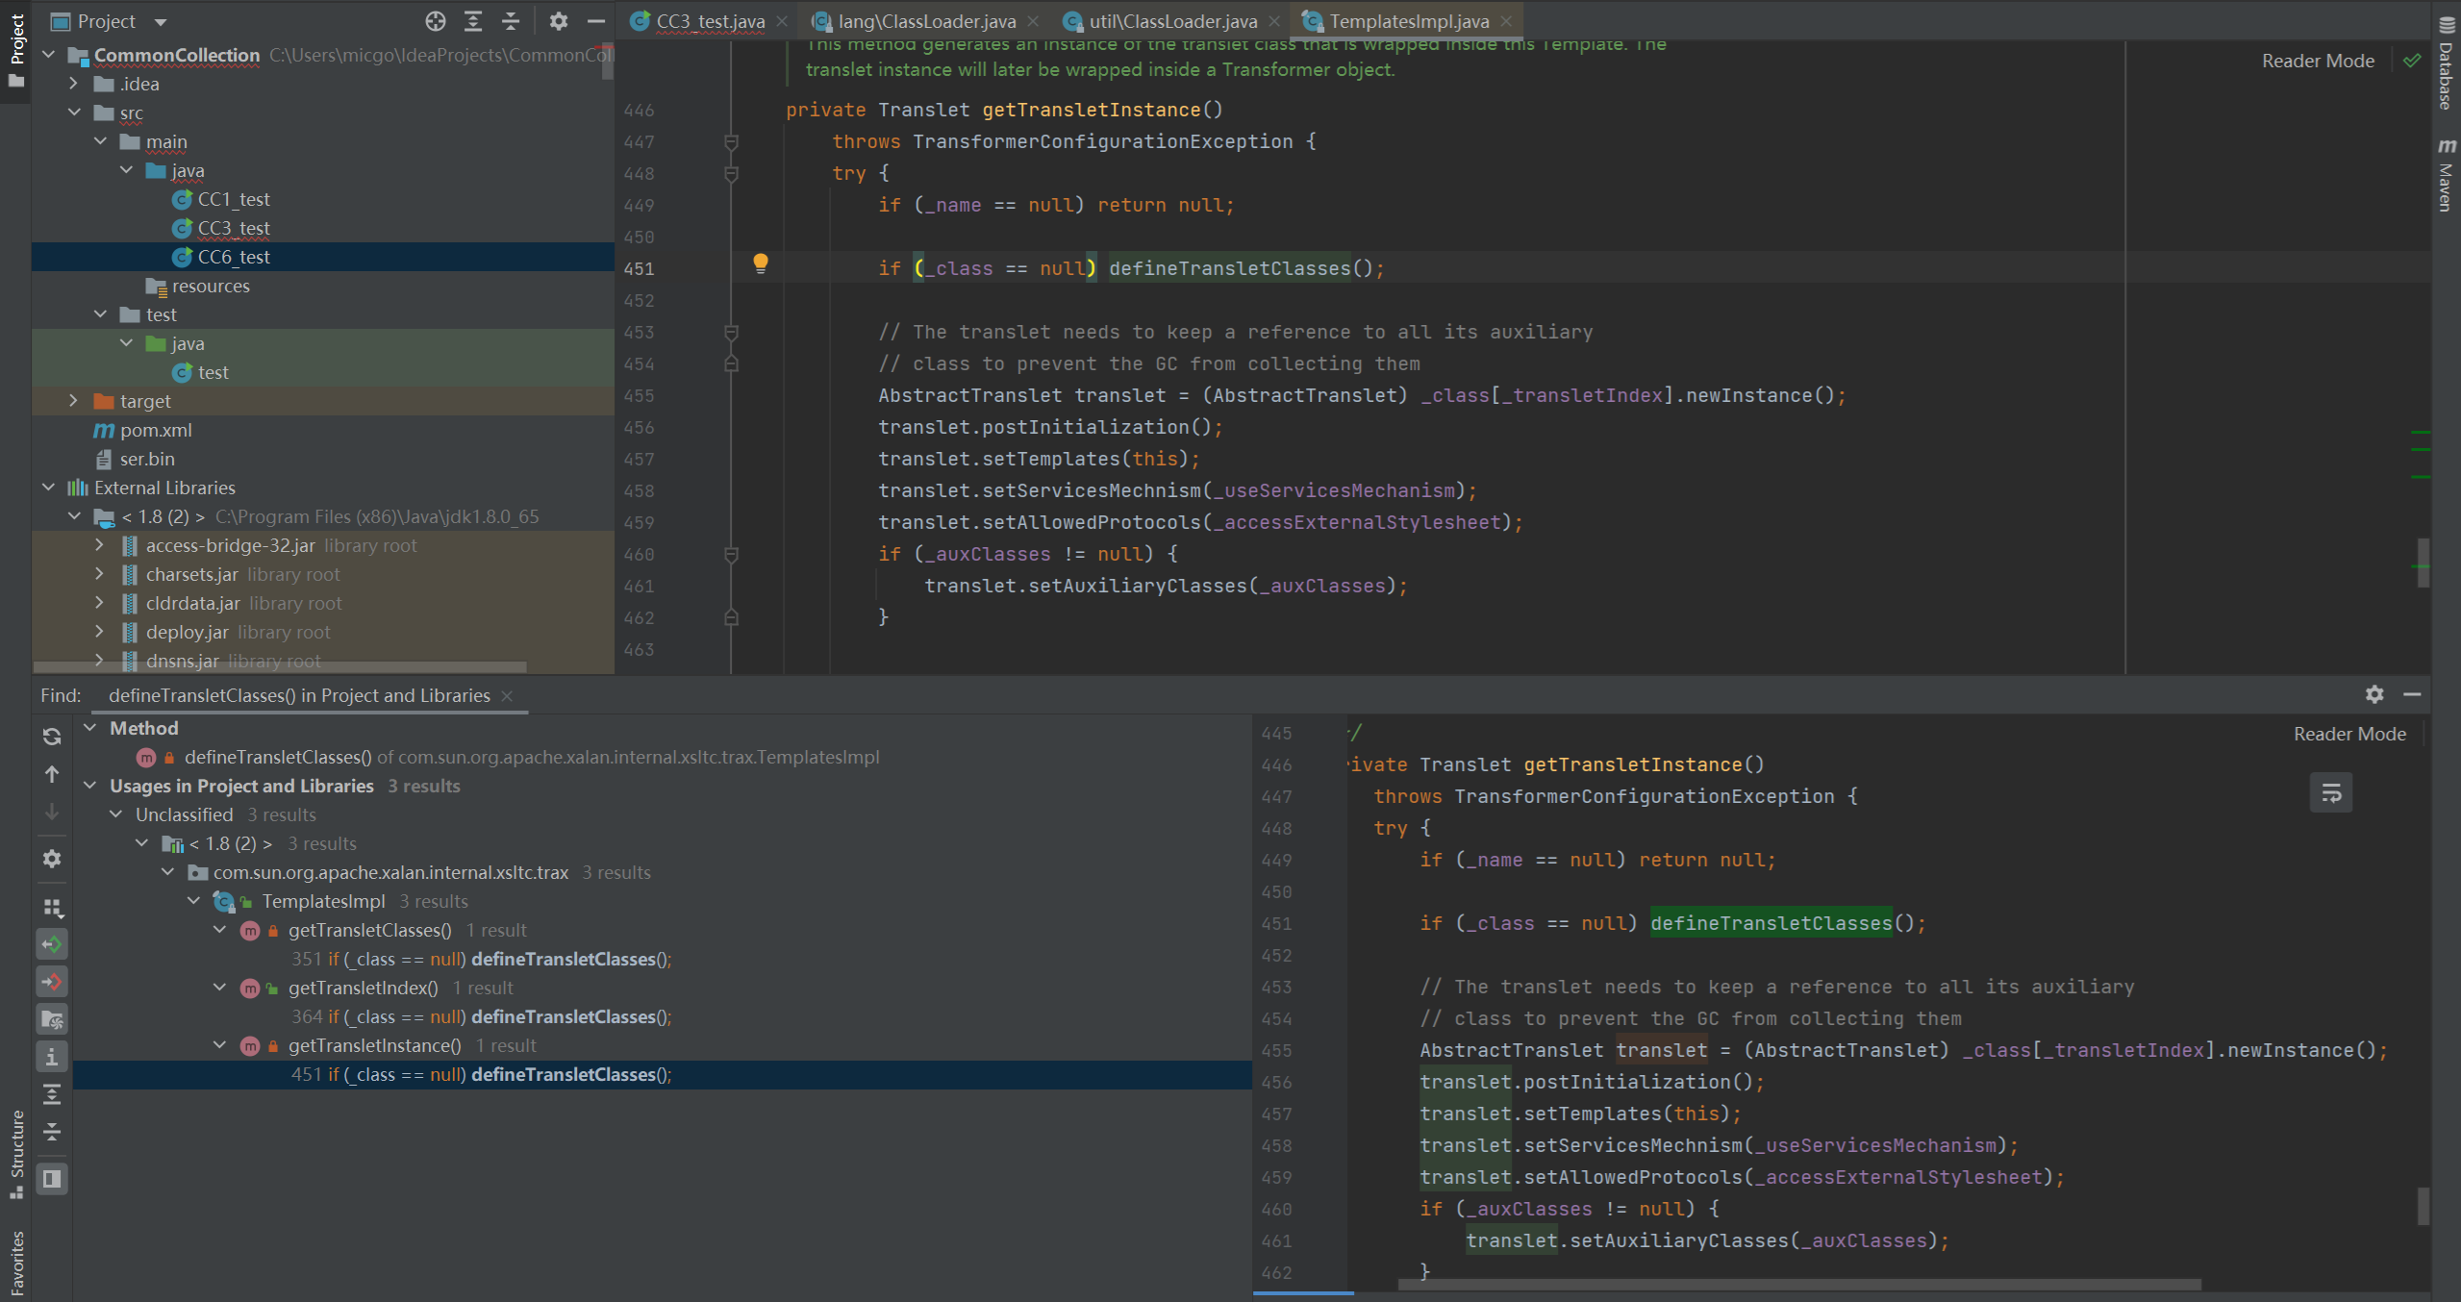Collapse the src folder
Screen dimensions: 2461x1302
pyautogui.click(x=75, y=113)
